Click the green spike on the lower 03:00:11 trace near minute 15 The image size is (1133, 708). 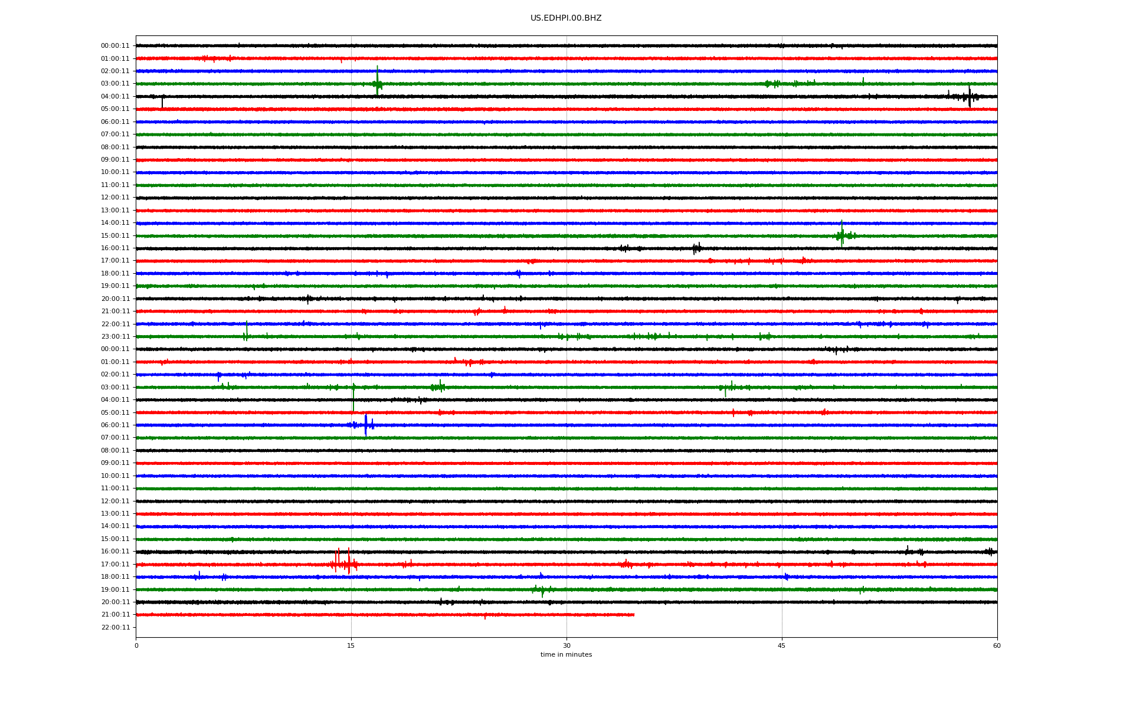click(x=353, y=389)
